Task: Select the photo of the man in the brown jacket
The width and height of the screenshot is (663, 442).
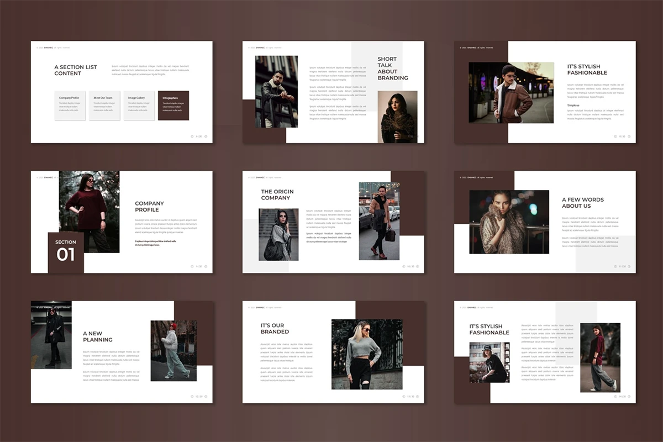Action: 511,92
